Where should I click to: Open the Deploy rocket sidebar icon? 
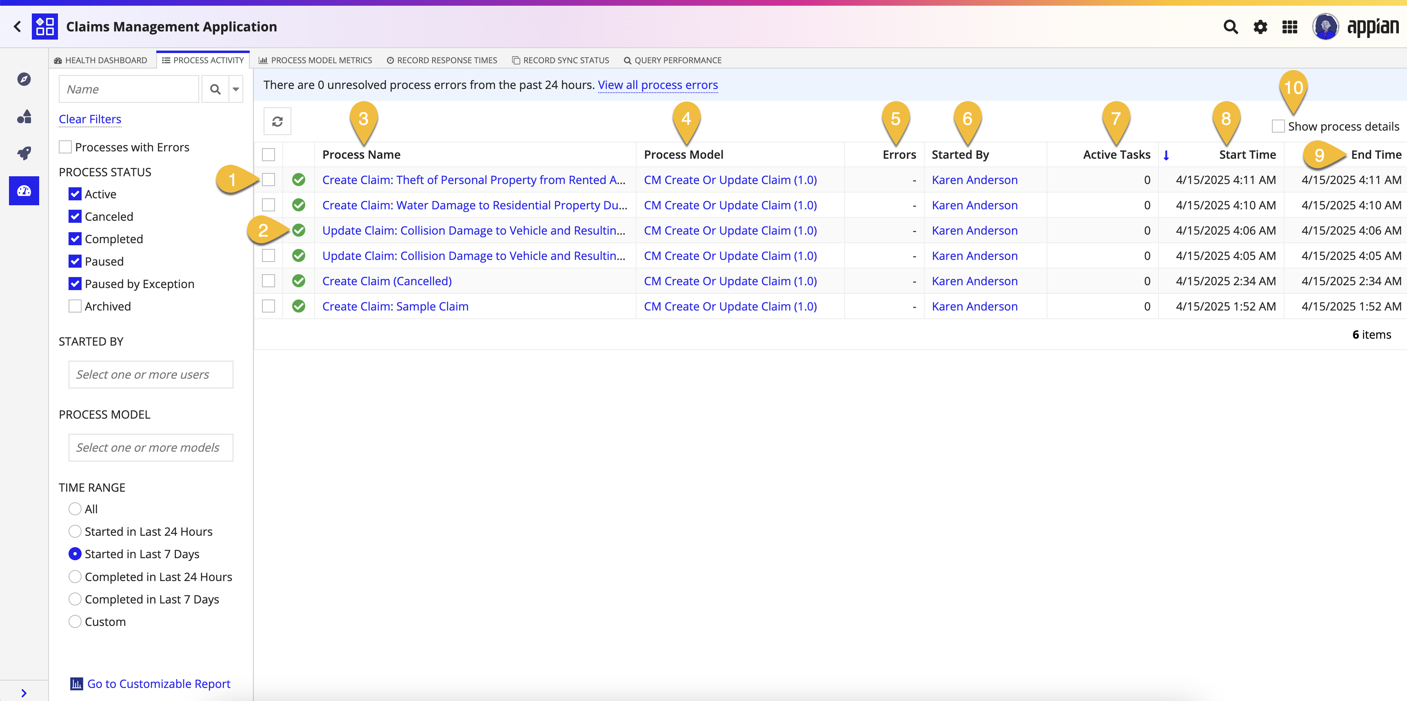(24, 153)
